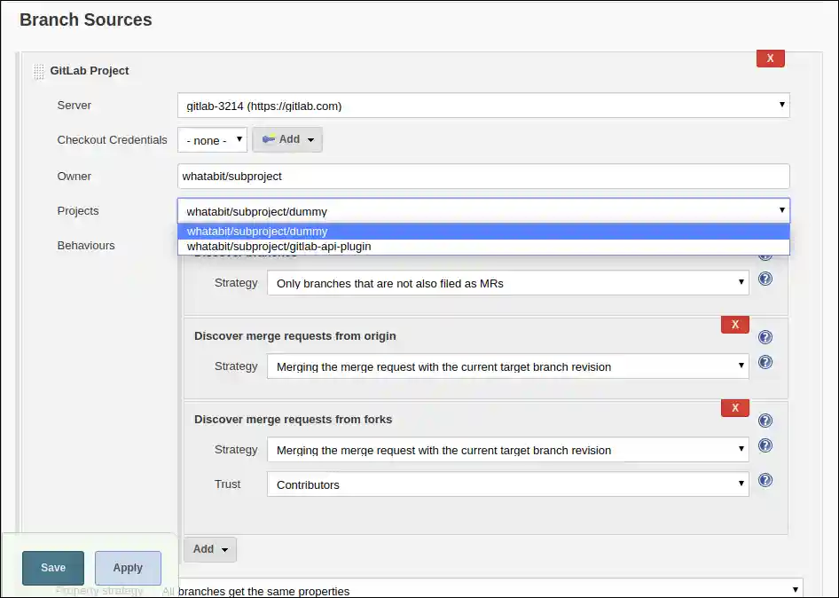Remove the GitLab Project branch source

click(x=770, y=59)
